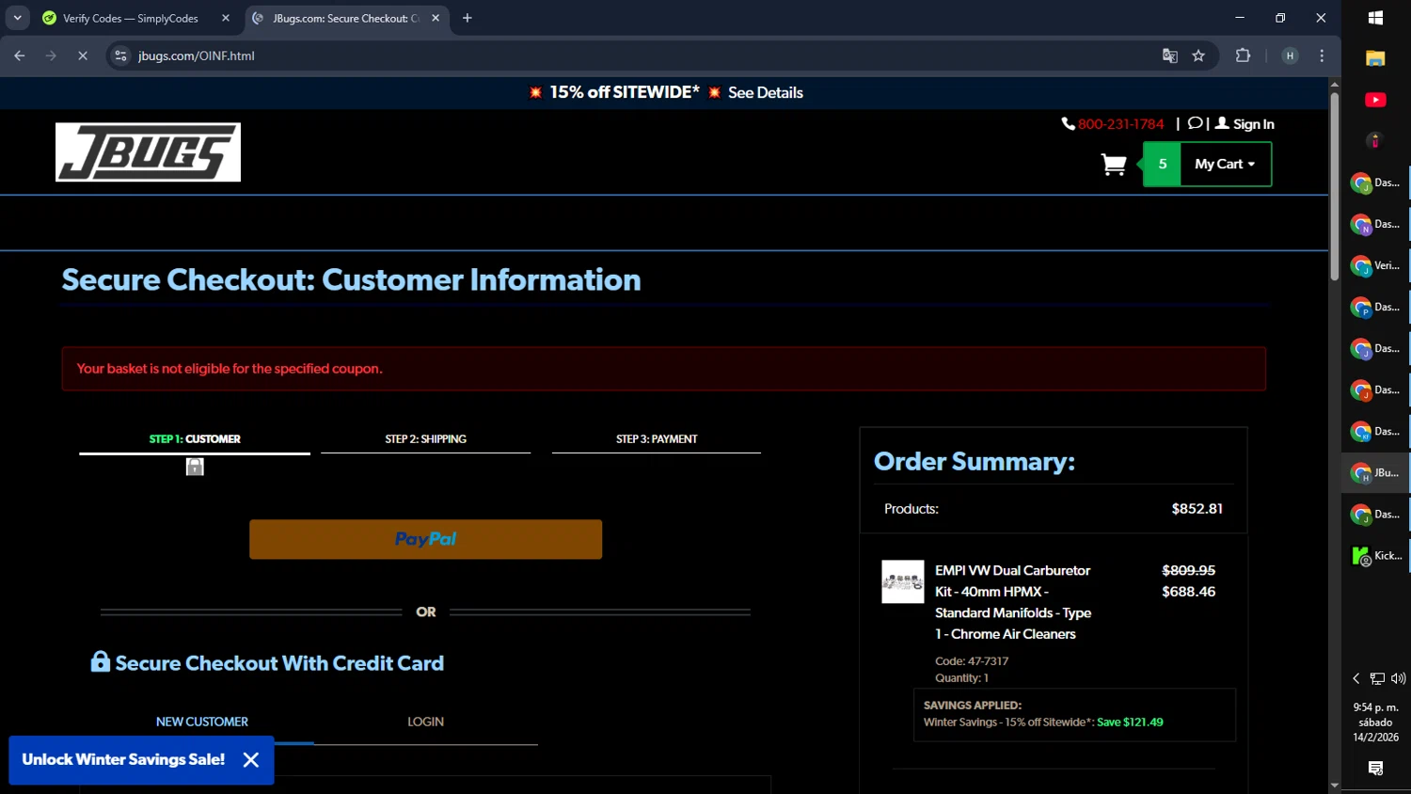The width and height of the screenshot is (1411, 794).
Task: Open Chrome three-dot menu
Action: pos(1322,56)
